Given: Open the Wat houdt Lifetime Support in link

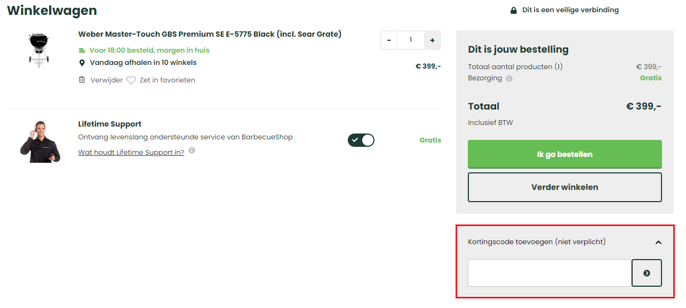Looking at the screenshot, I should pos(131,152).
